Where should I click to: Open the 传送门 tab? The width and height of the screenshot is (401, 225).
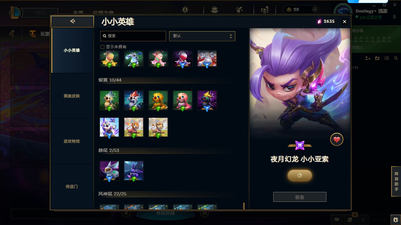tap(72, 187)
